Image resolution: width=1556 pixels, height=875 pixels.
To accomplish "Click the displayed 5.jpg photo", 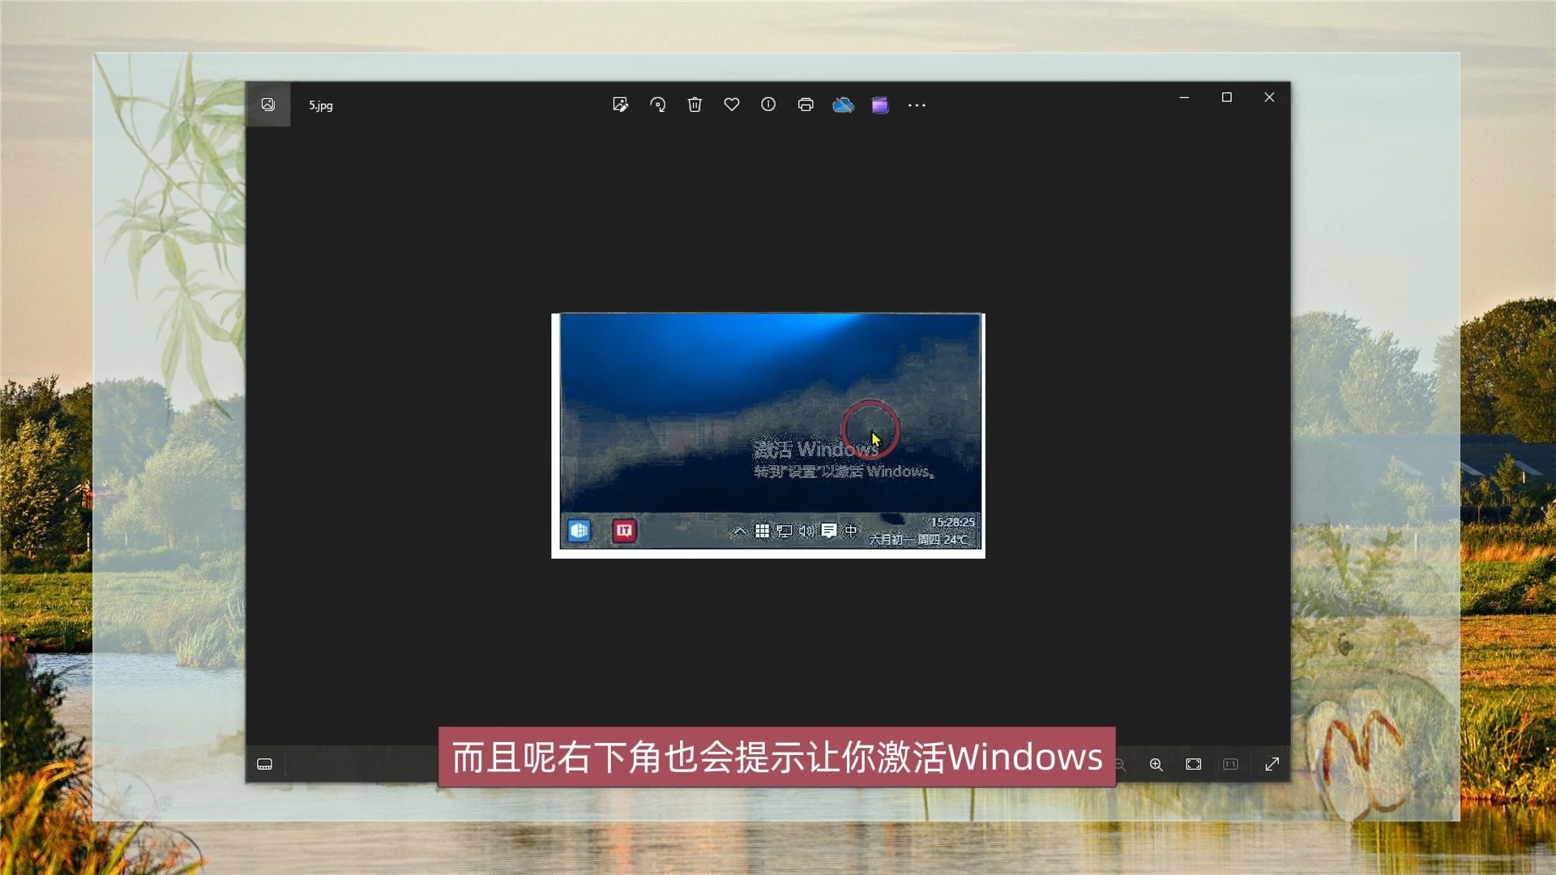I will [768, 436].
